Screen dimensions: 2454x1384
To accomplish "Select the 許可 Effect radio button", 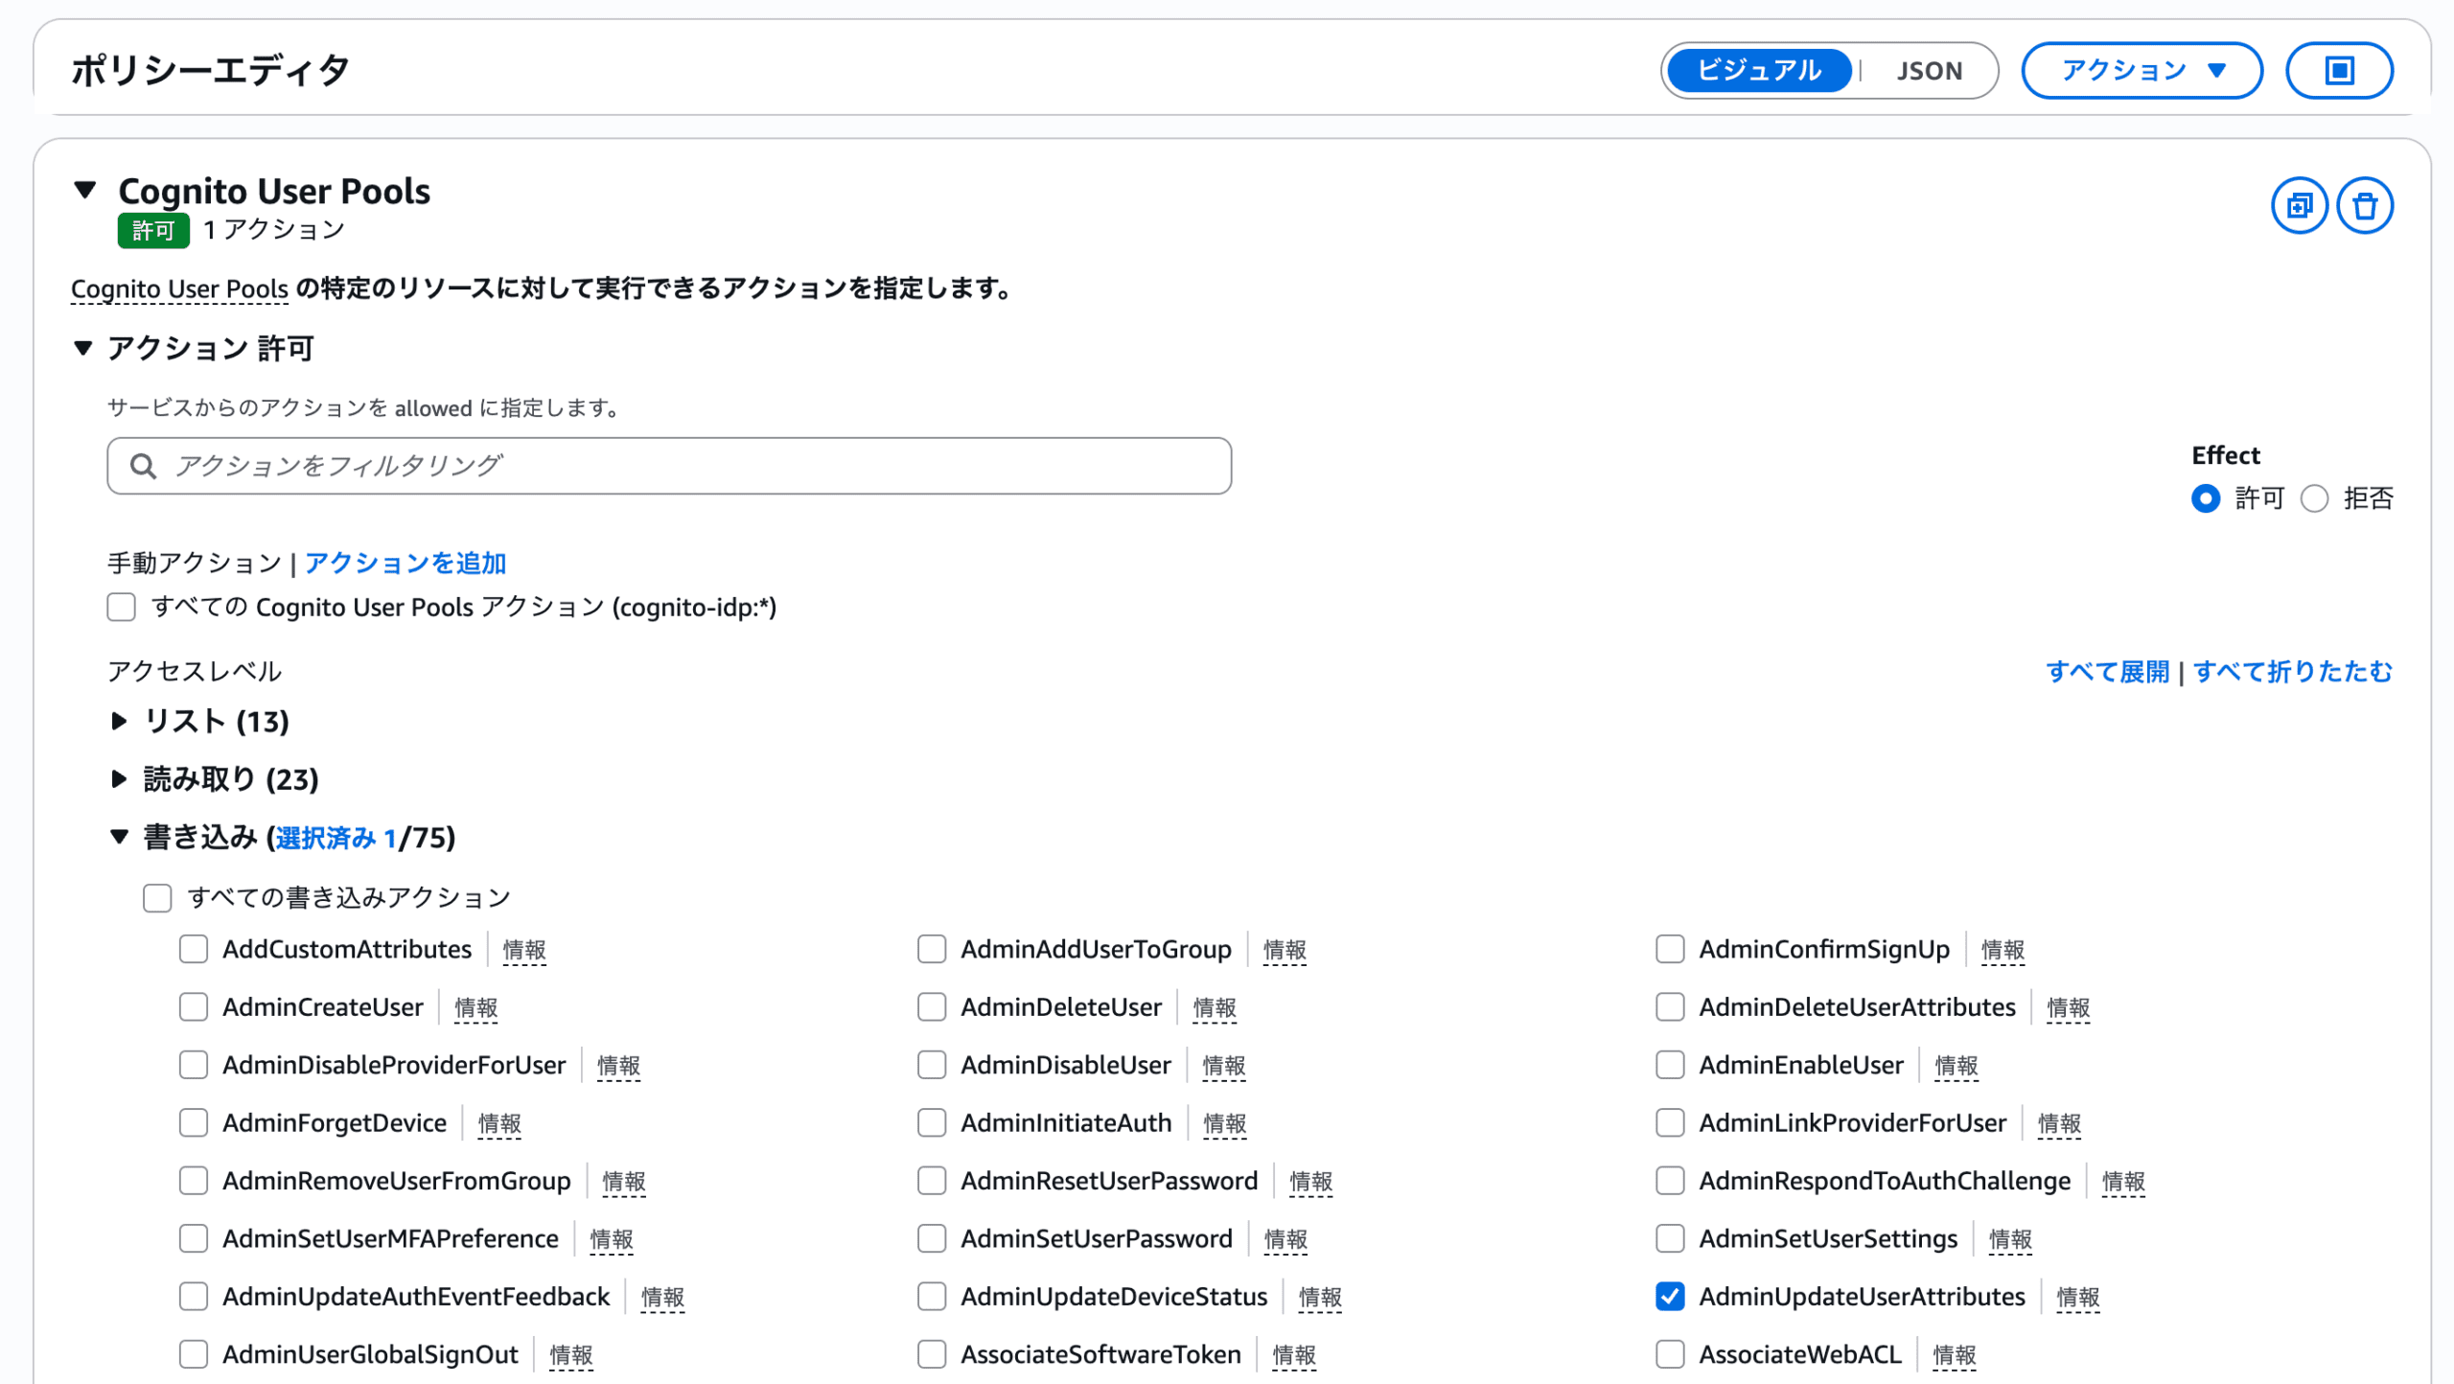I will tap(2205, 498).
